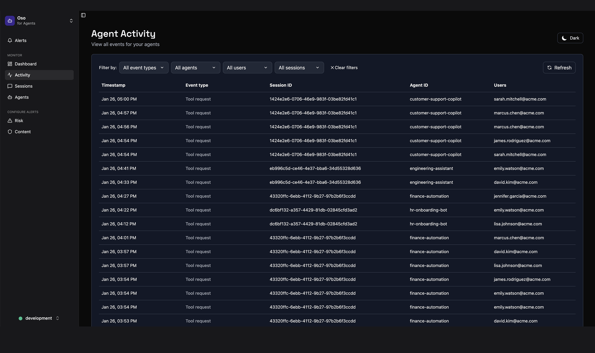Open Content via the shield icon
This screenshot has height=353, width=595.
[10, 132]
